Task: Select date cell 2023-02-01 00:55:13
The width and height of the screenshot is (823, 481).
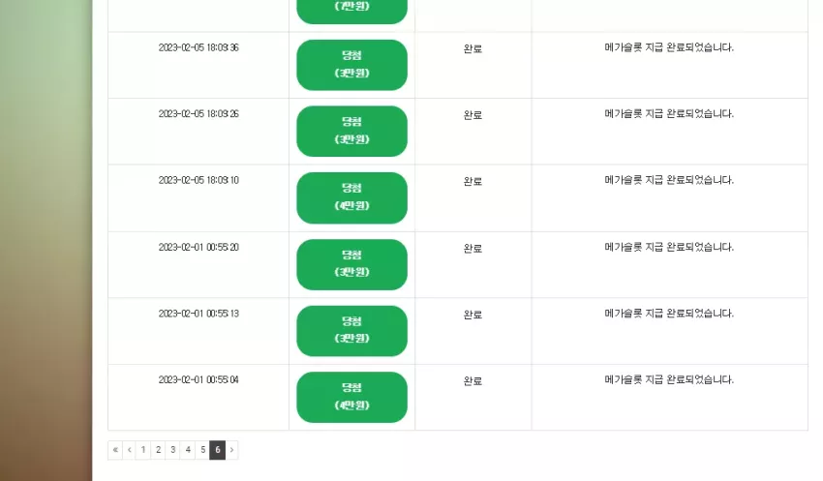Action: 198,314
